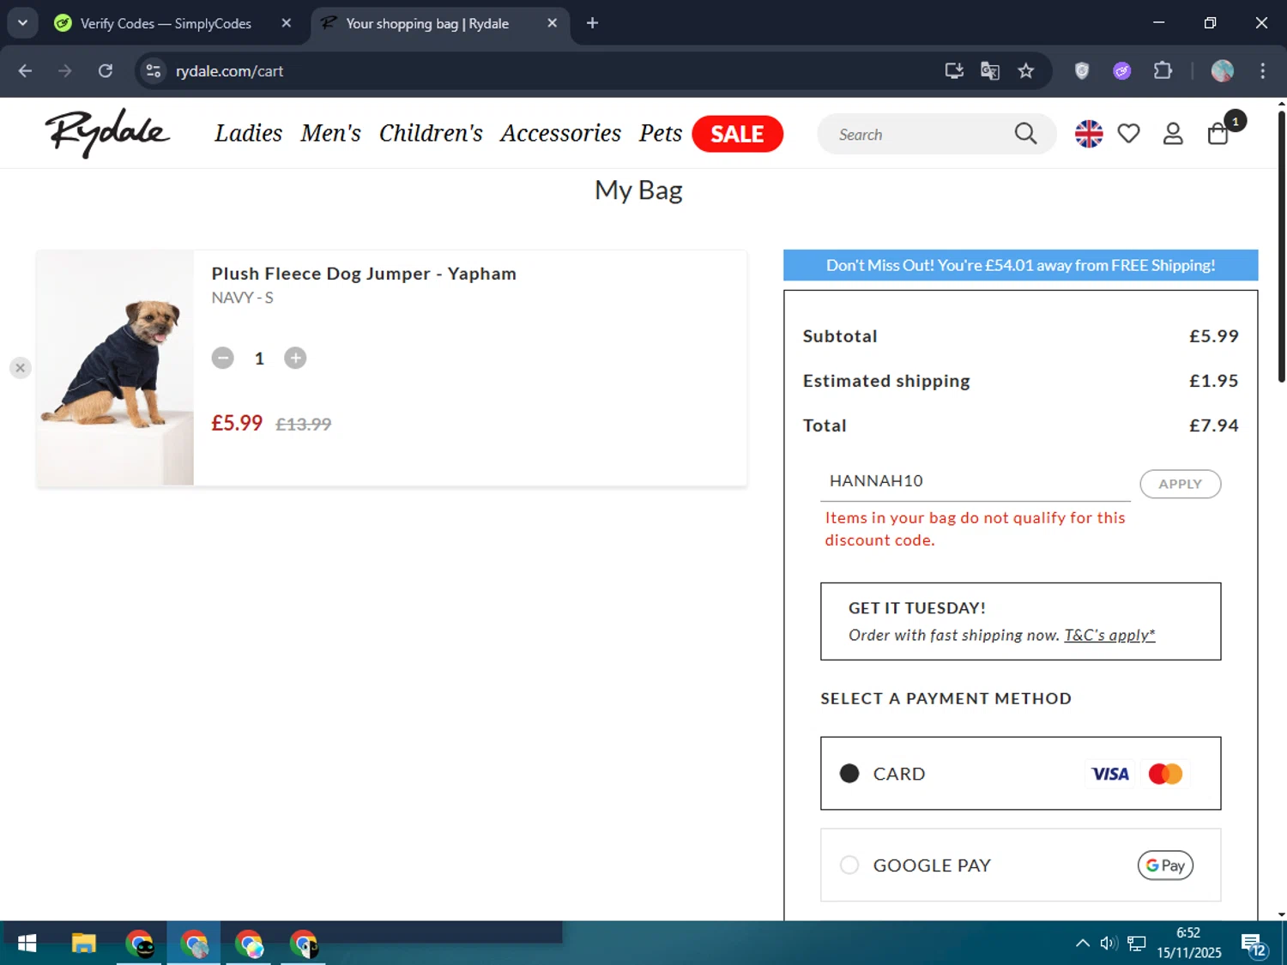
Task: Increase quantity with plus button
Action: [295, 358]
